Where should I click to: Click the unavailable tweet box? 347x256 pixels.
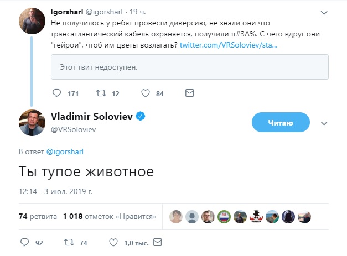pyautogui.click(x=189, y=67)
